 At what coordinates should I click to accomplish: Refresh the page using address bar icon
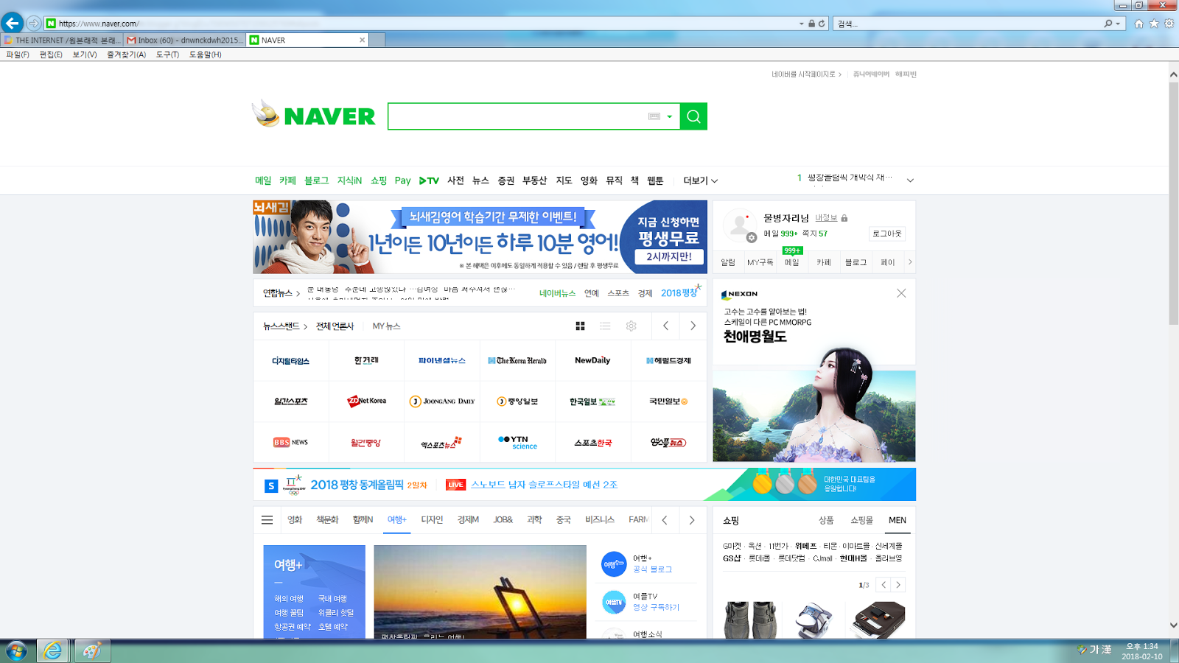pyautogui.click(x=822, y=24)
